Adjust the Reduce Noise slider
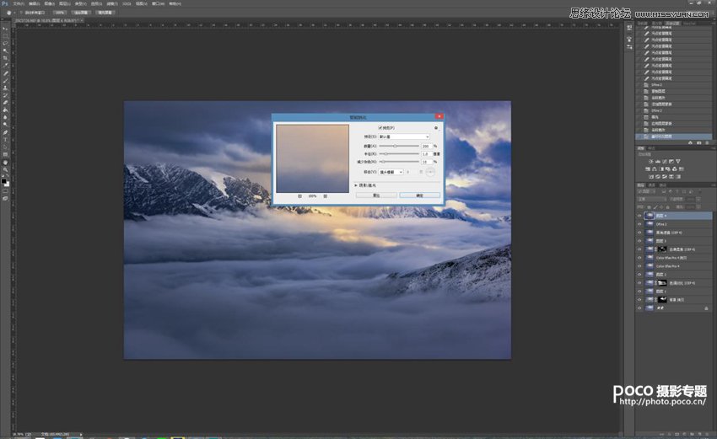The height and width of the screenshot is (439, 717). click(x=384, y=162)
